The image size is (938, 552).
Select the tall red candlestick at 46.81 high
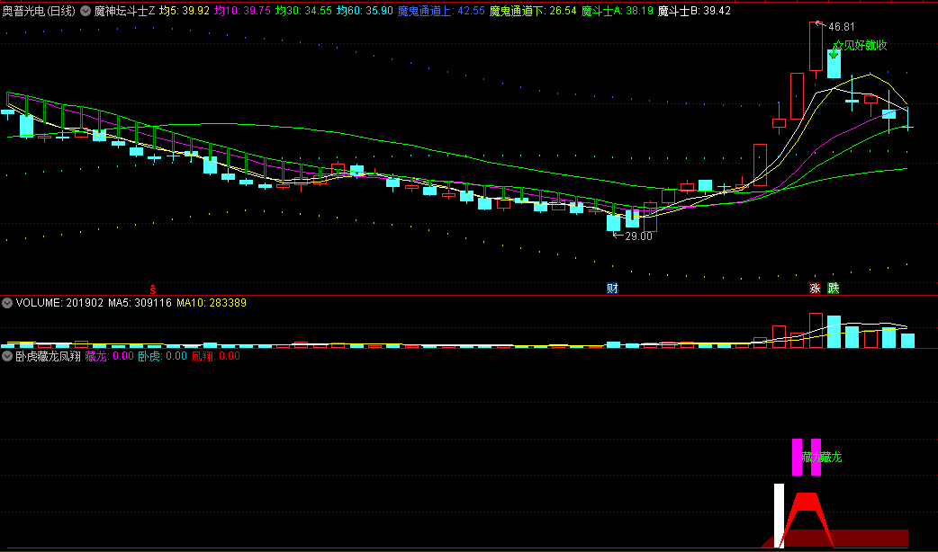pyautogui.click(x=816, y=47)
